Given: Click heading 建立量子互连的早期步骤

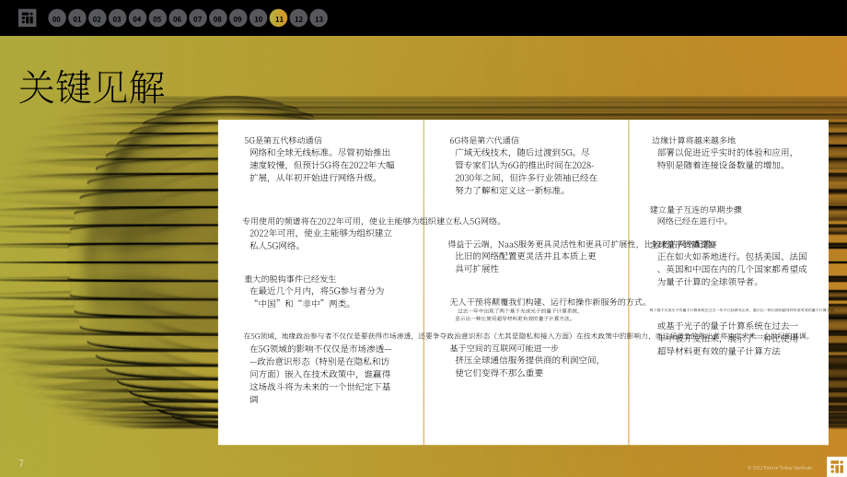Looking at the screenshot, I should click(x=696, y=209).
